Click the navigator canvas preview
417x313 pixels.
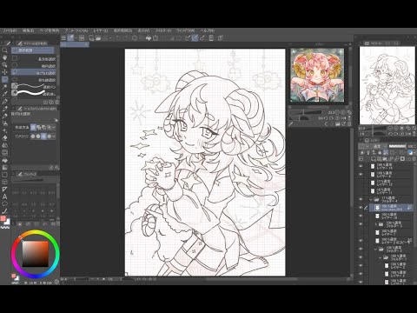click(387, 85)
